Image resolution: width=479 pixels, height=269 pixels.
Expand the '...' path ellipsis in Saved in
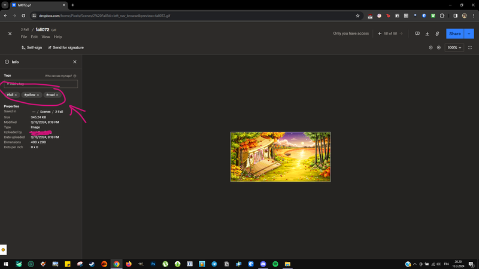pyautogui.click(x=34, y=112)
